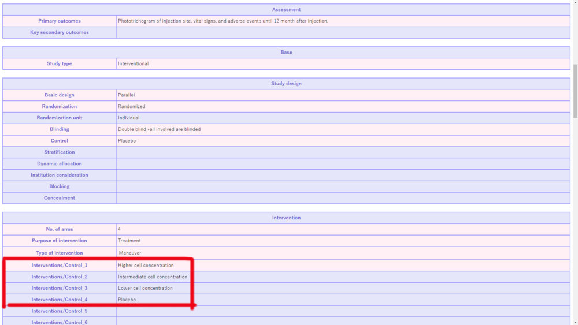Select the Key secondary outcomes label
578x325 pixels.
point(60,32)
